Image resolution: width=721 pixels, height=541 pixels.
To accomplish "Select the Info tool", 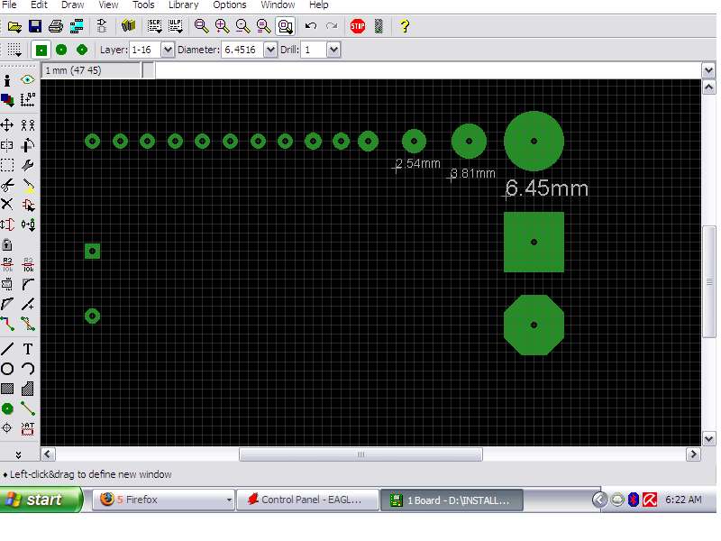I will [7, 80].
